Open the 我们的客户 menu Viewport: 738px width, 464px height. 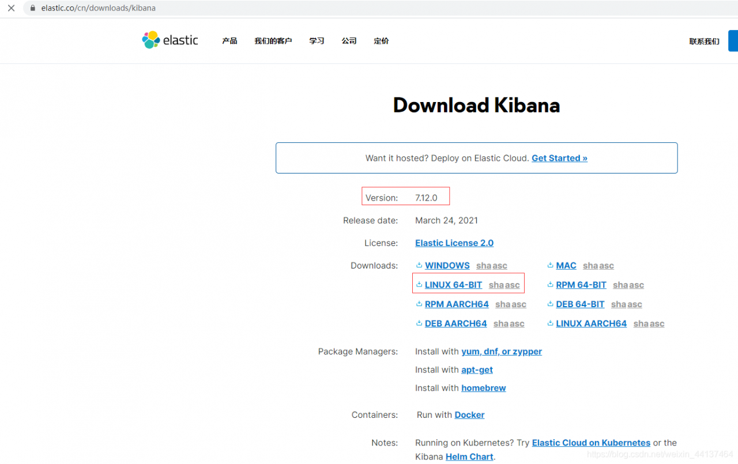[273, 41]
